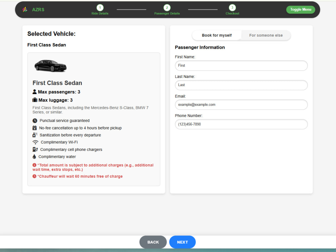This screenshot has width=336, height=252.
Task: Click the Complimentary Wi-Fi text
Action: pos(59,142)
